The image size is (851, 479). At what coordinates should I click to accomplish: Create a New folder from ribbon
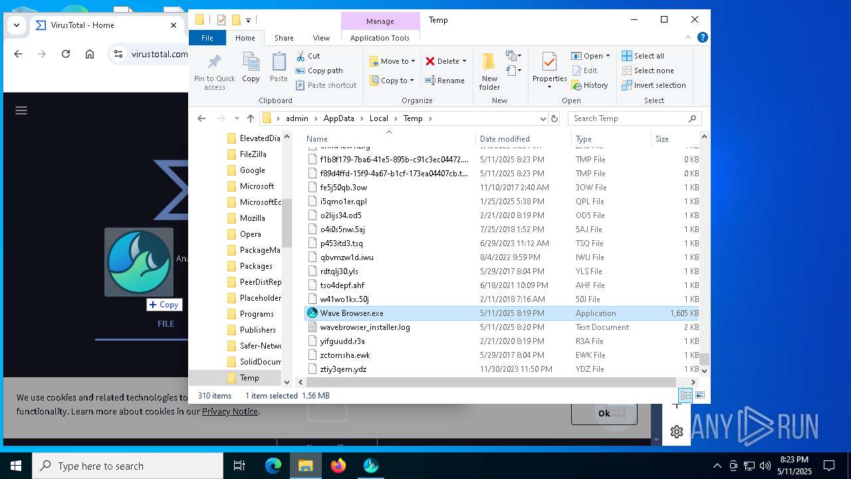click(489, 71)
